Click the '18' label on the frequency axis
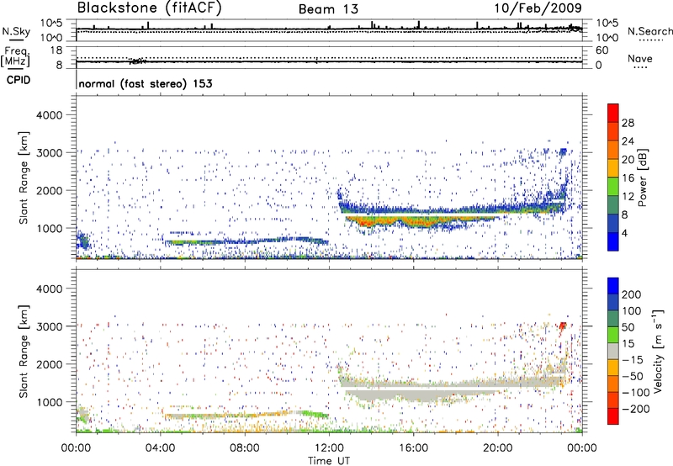Screen dimensions: 673x466 pos(56,50)
